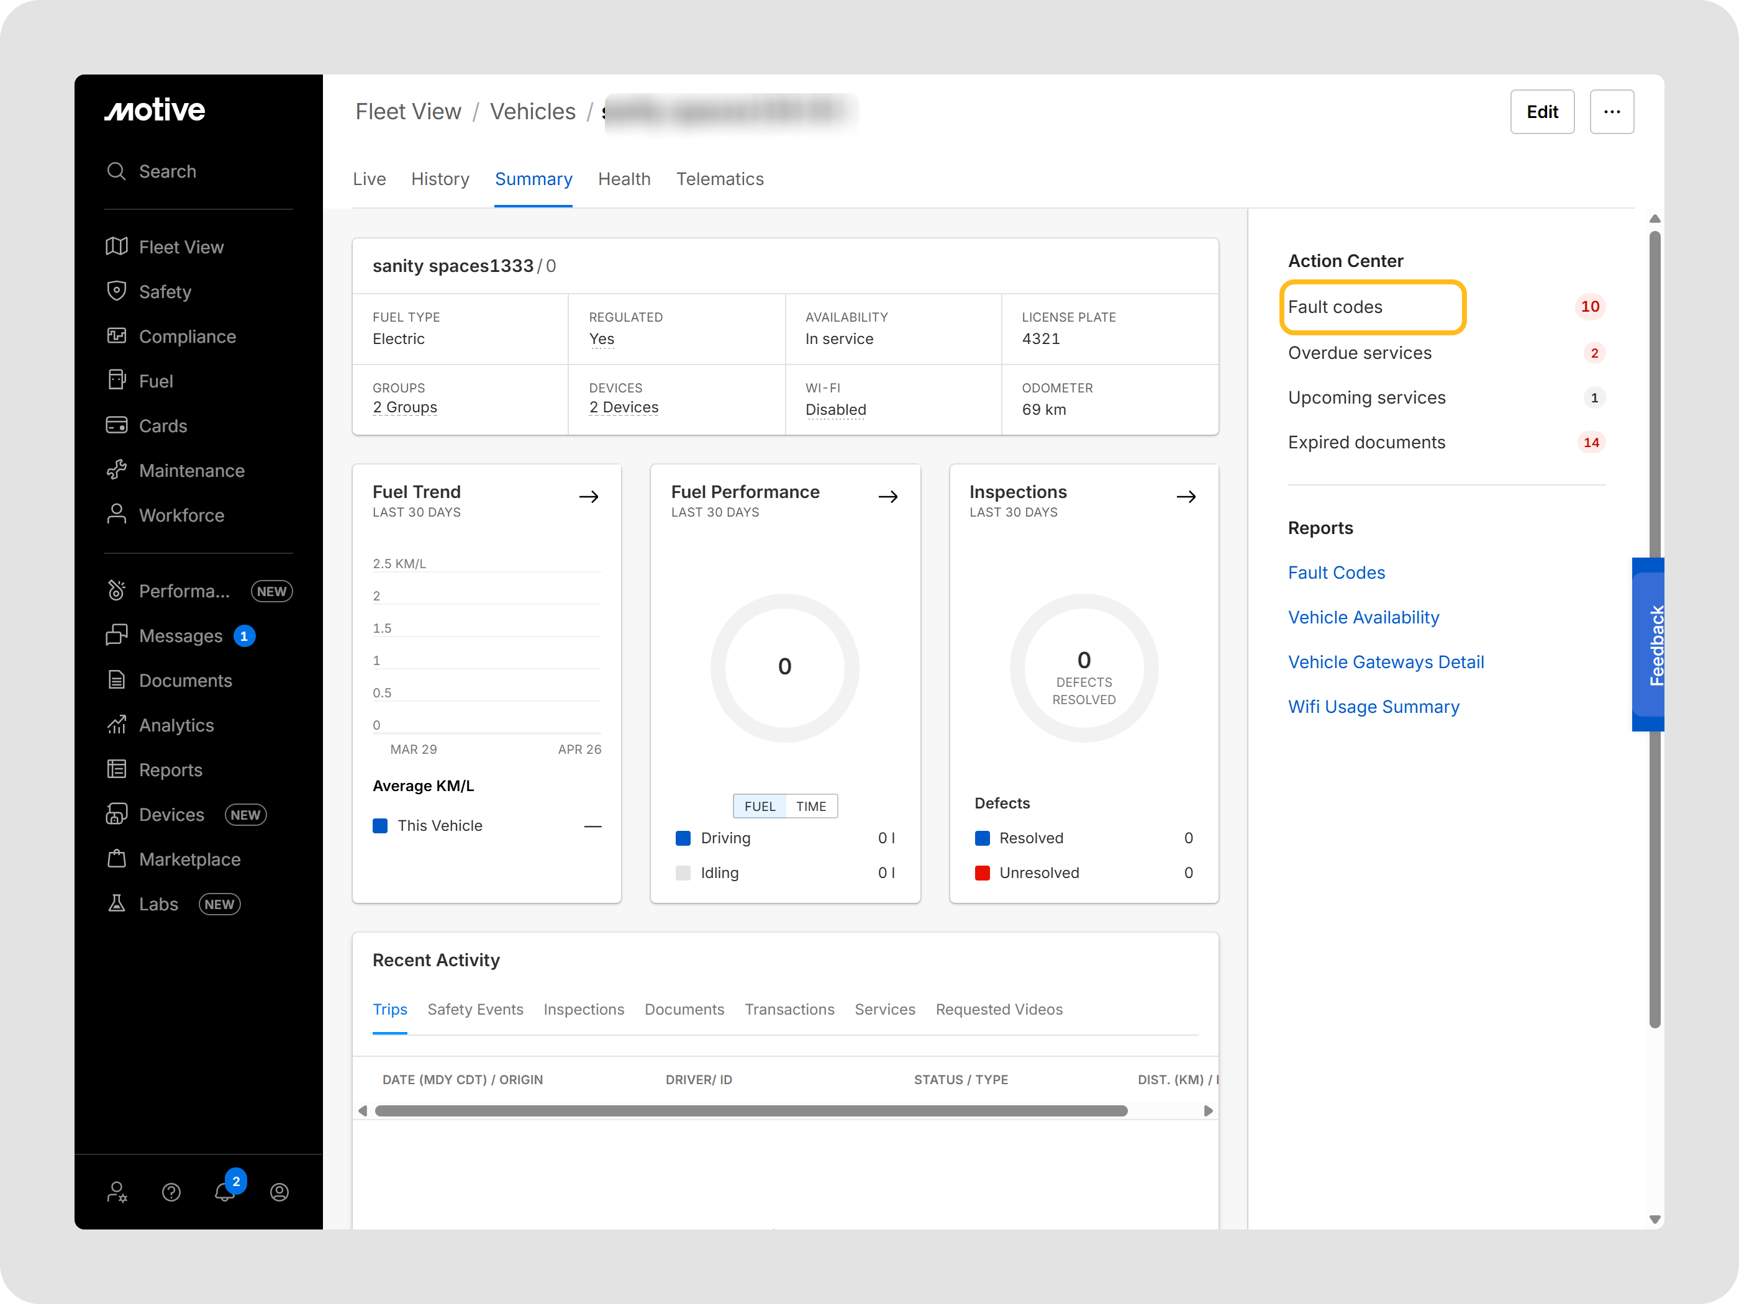Click the Documents file icon
This screenshot has height=1304, width=1739.
click(116, 680)
